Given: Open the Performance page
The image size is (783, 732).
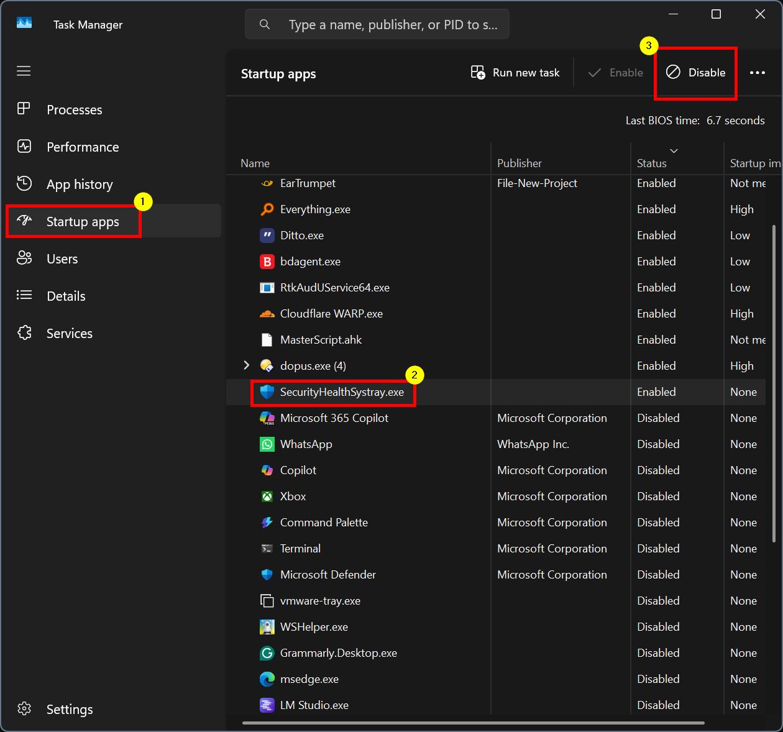Looking at the screenshot, I should click(x=113, y=147).
